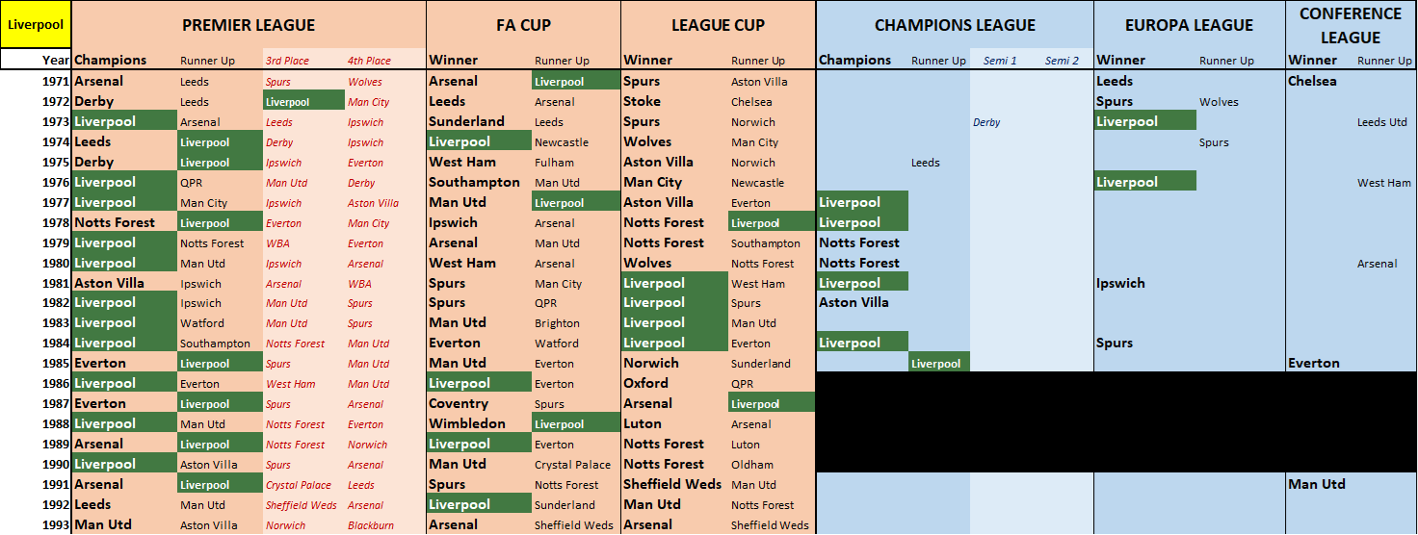Select the CONFERENCE LEAGUE header cell
1418x535 pixels.
pos(1351,25)
